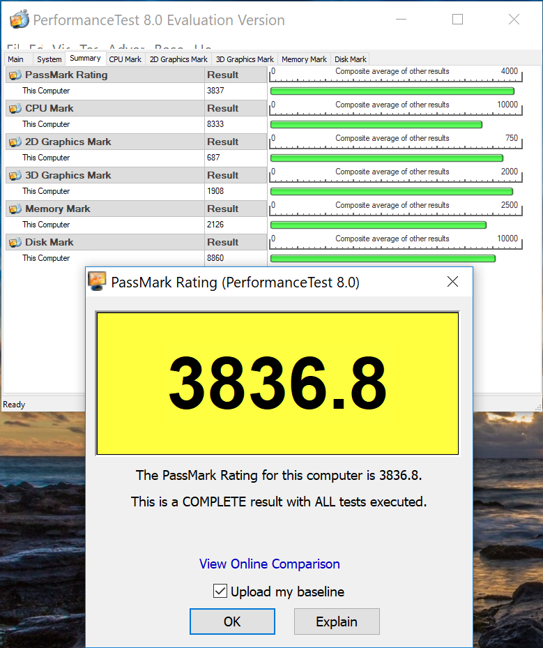The height and width of the screenshot is (648, 543).
Task: Click the 3D Graphics Mark header label
Action: click(68, 175)
